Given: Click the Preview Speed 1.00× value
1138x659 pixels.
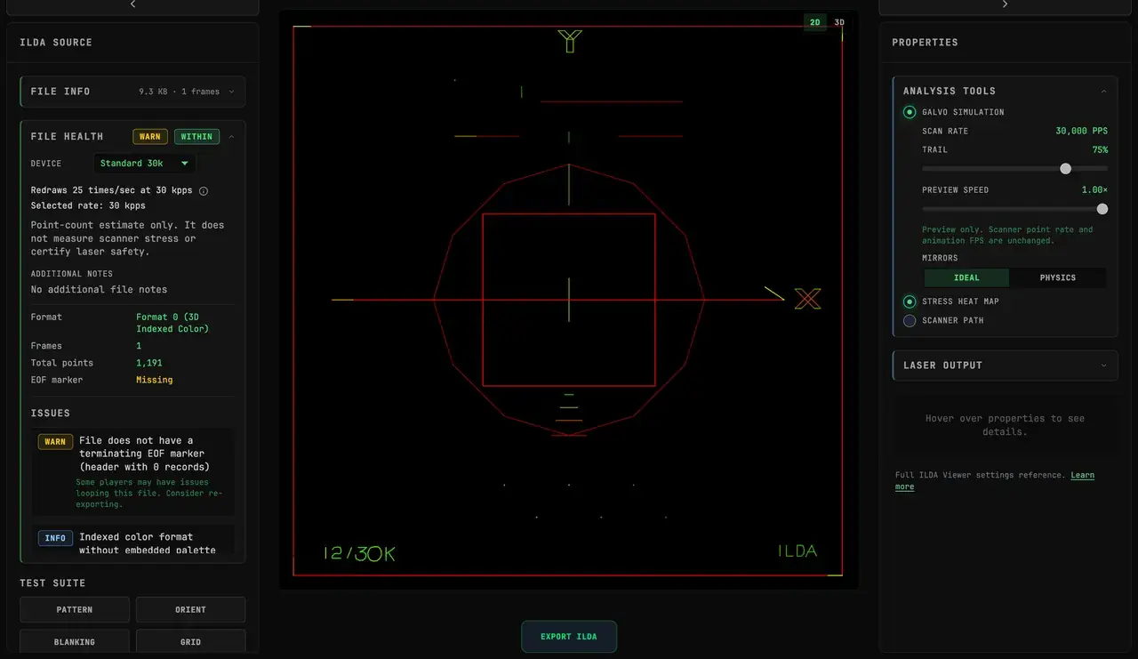Looking at the screenshot, I should [1094, 190].
